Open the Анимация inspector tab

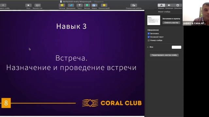coord(169,5)
